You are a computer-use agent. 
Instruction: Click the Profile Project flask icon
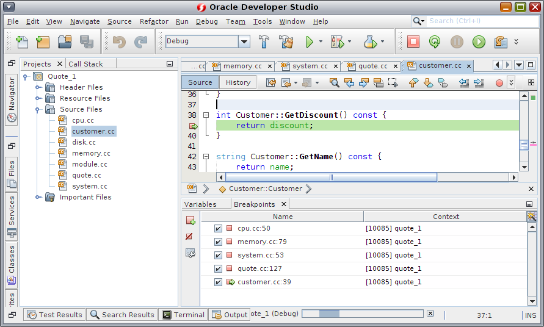(x=370, y=41)
